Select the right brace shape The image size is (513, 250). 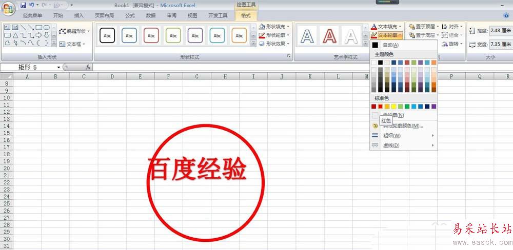47,43
